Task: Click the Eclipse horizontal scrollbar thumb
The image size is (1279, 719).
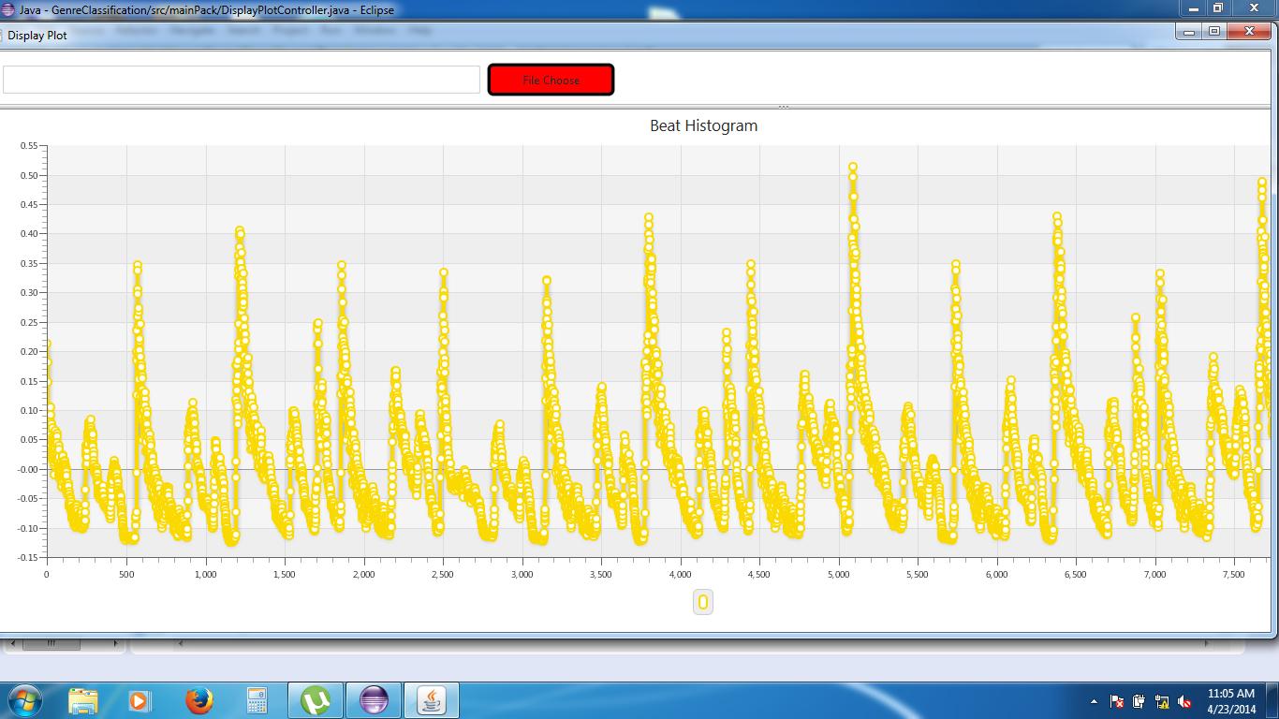Action: (51, 643)
